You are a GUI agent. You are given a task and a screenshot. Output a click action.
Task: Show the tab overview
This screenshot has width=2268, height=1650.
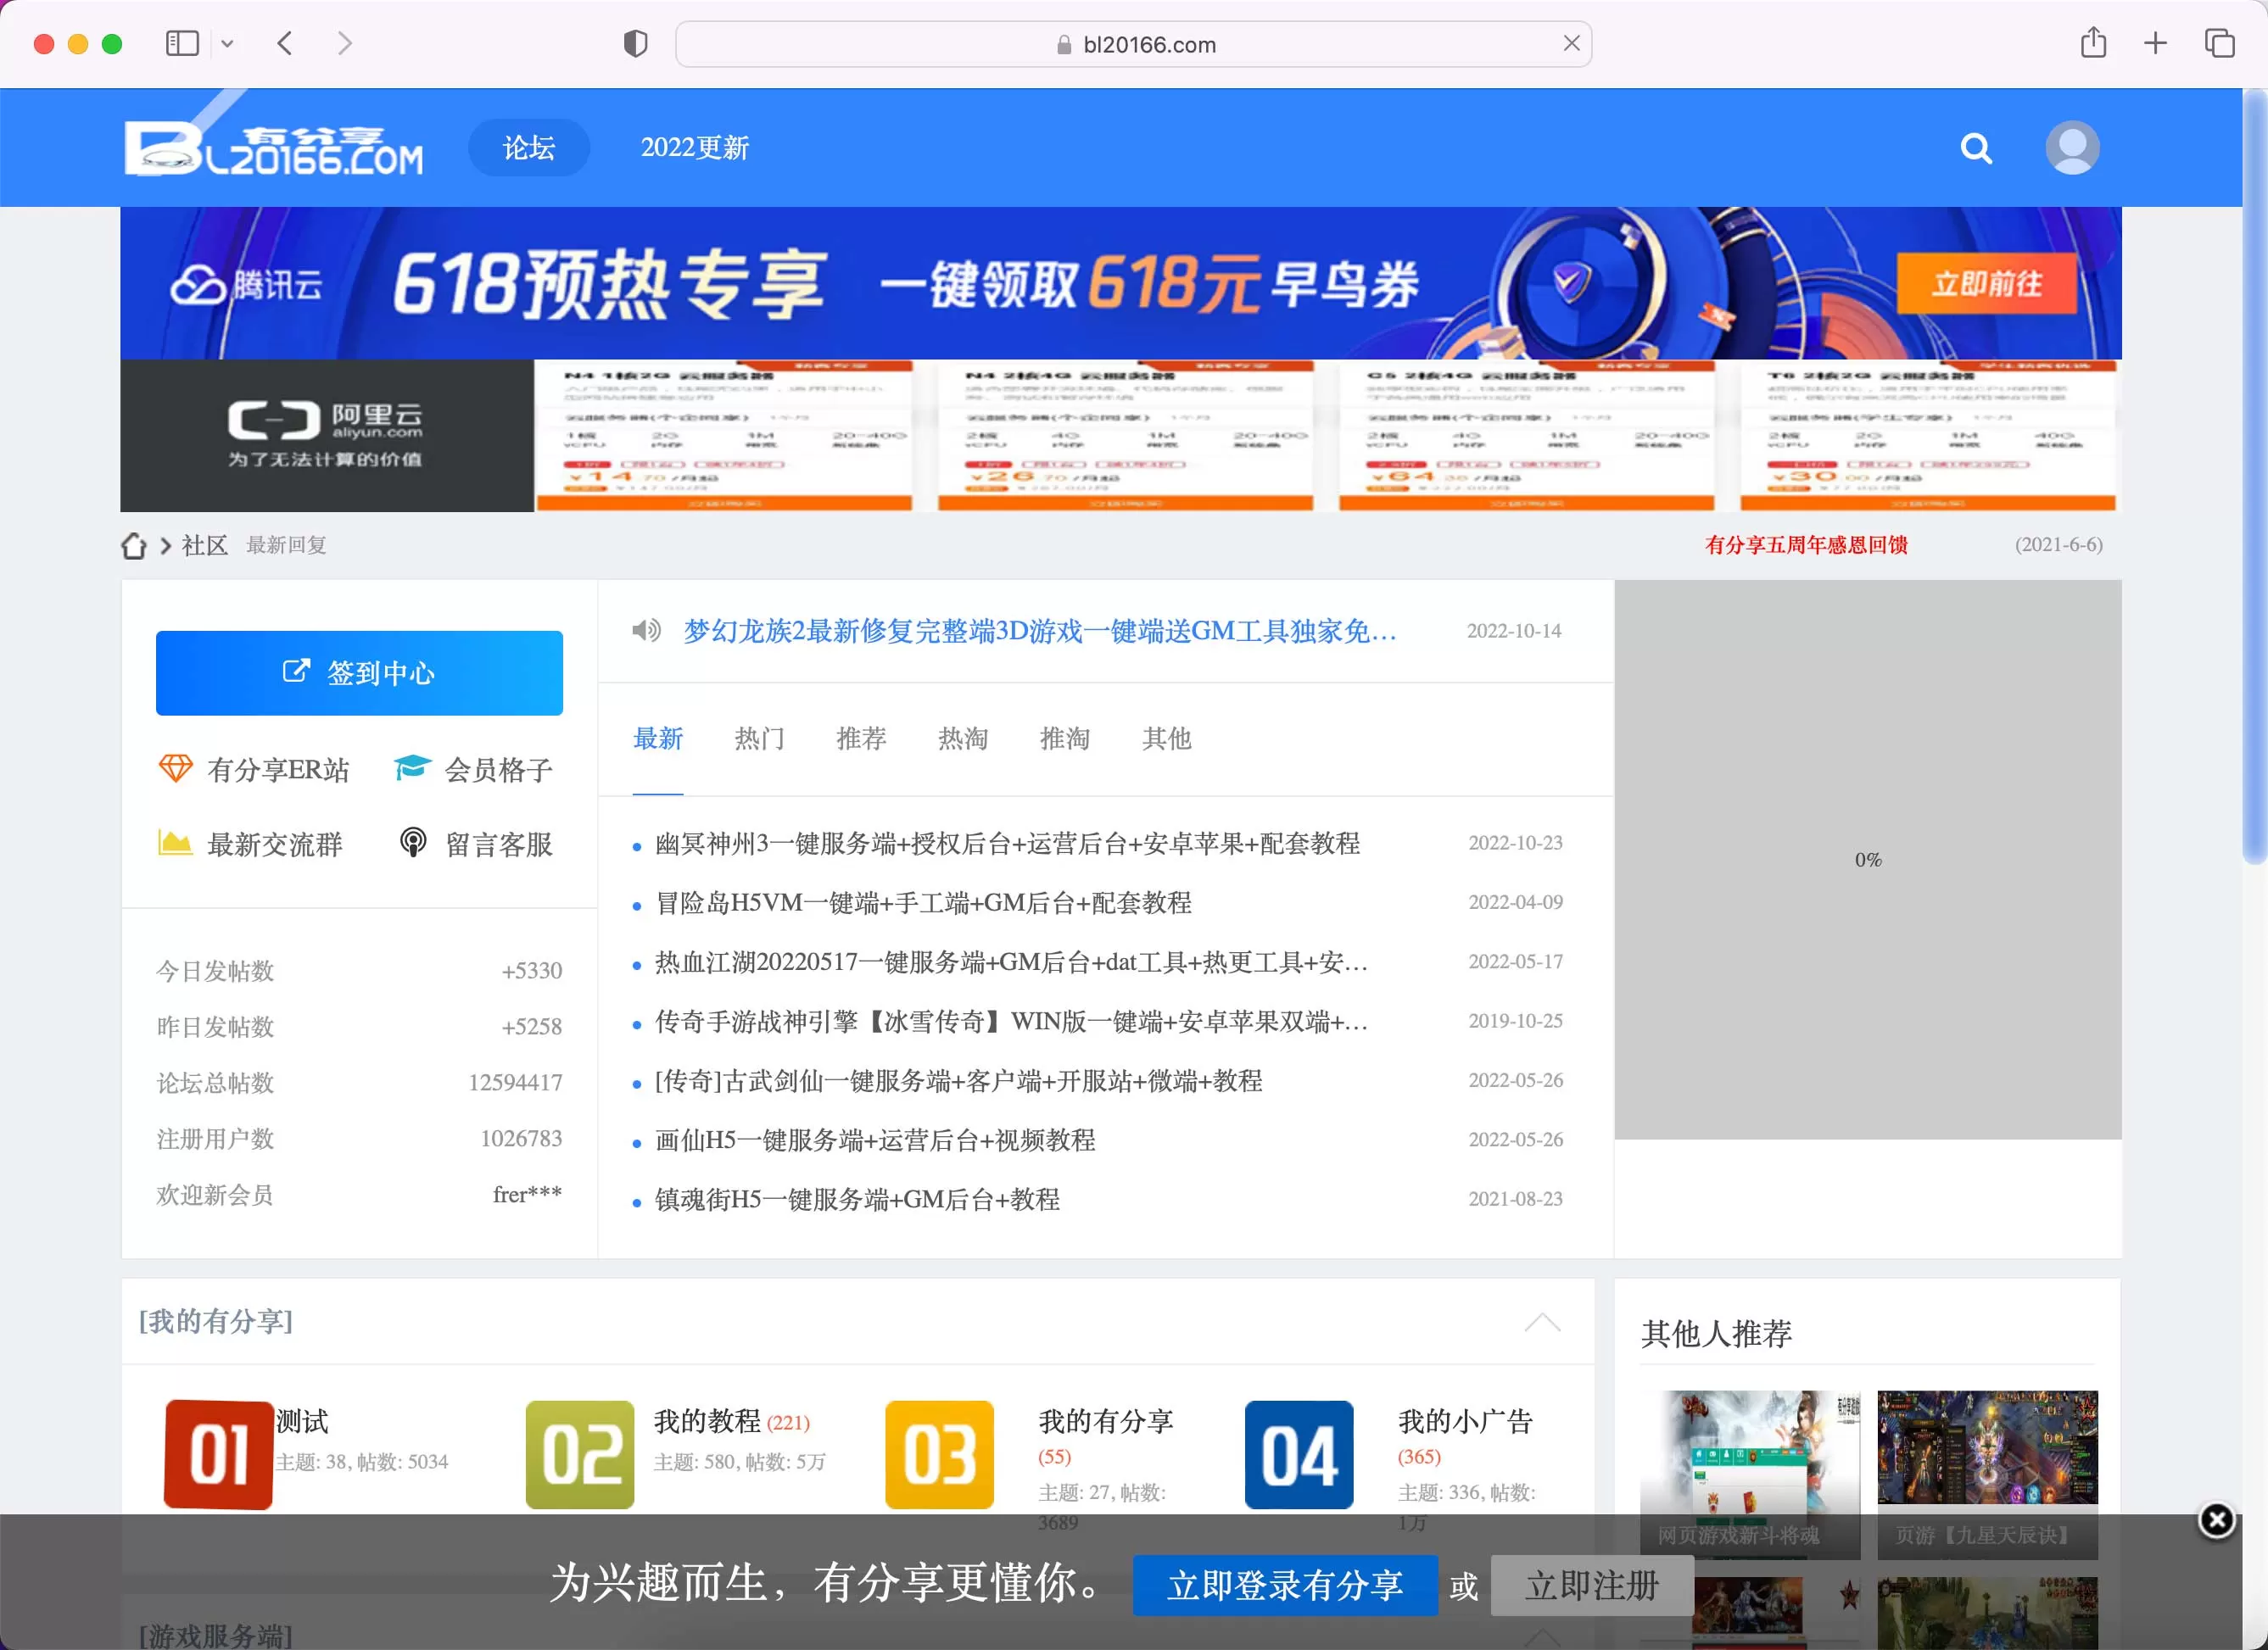[x=2219, y=43]
